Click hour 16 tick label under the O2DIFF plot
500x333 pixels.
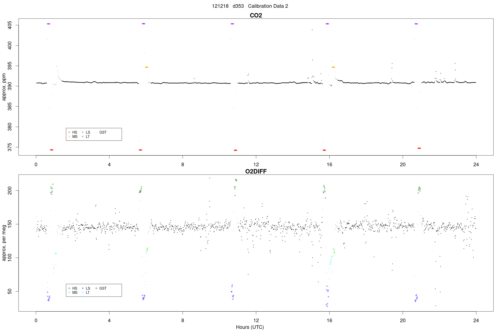(x=329, y=321)
